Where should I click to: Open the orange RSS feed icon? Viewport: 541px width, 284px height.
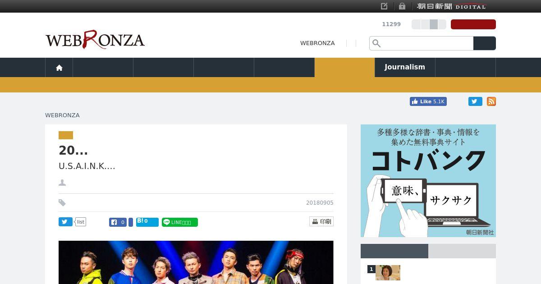tap(491, 101)
